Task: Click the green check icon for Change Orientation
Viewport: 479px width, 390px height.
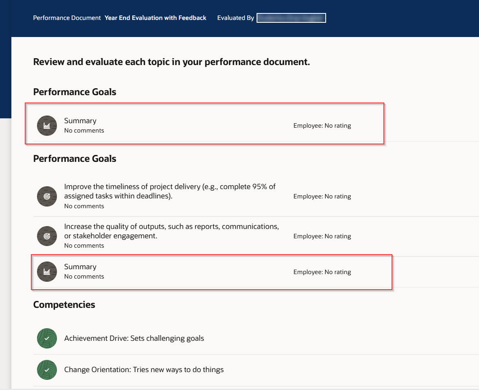Action: (x=47, y=370)
